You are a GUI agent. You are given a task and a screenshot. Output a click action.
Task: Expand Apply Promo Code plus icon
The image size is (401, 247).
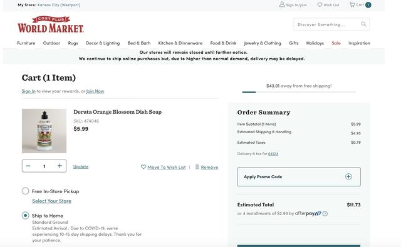coord(348,176)
